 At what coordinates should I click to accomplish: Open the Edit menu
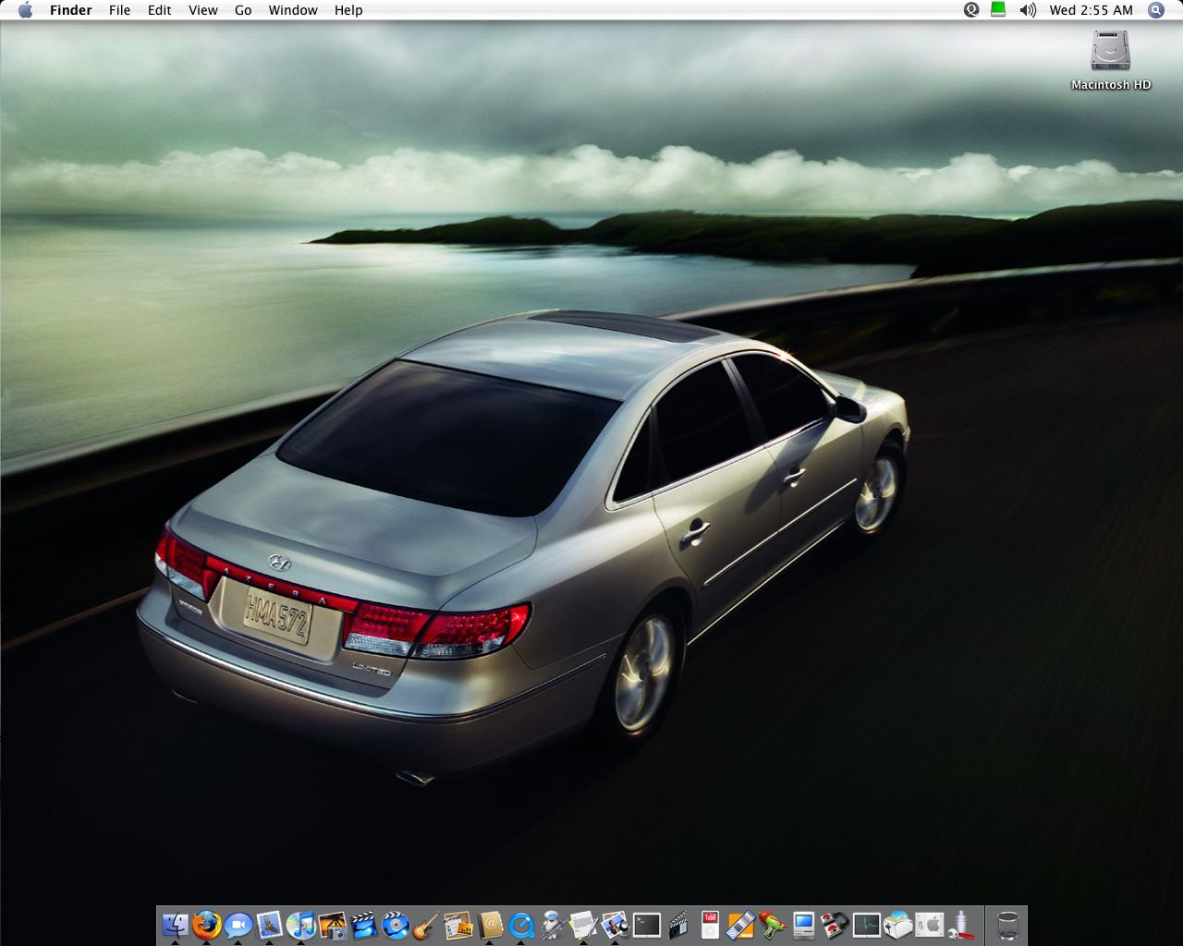point(160,10)
